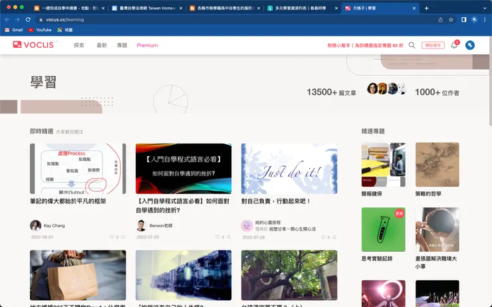The height and width of the screenshot is (307, 492).
Task: Like the Kay Chang article heart icon
Action: tap(112, 237)
